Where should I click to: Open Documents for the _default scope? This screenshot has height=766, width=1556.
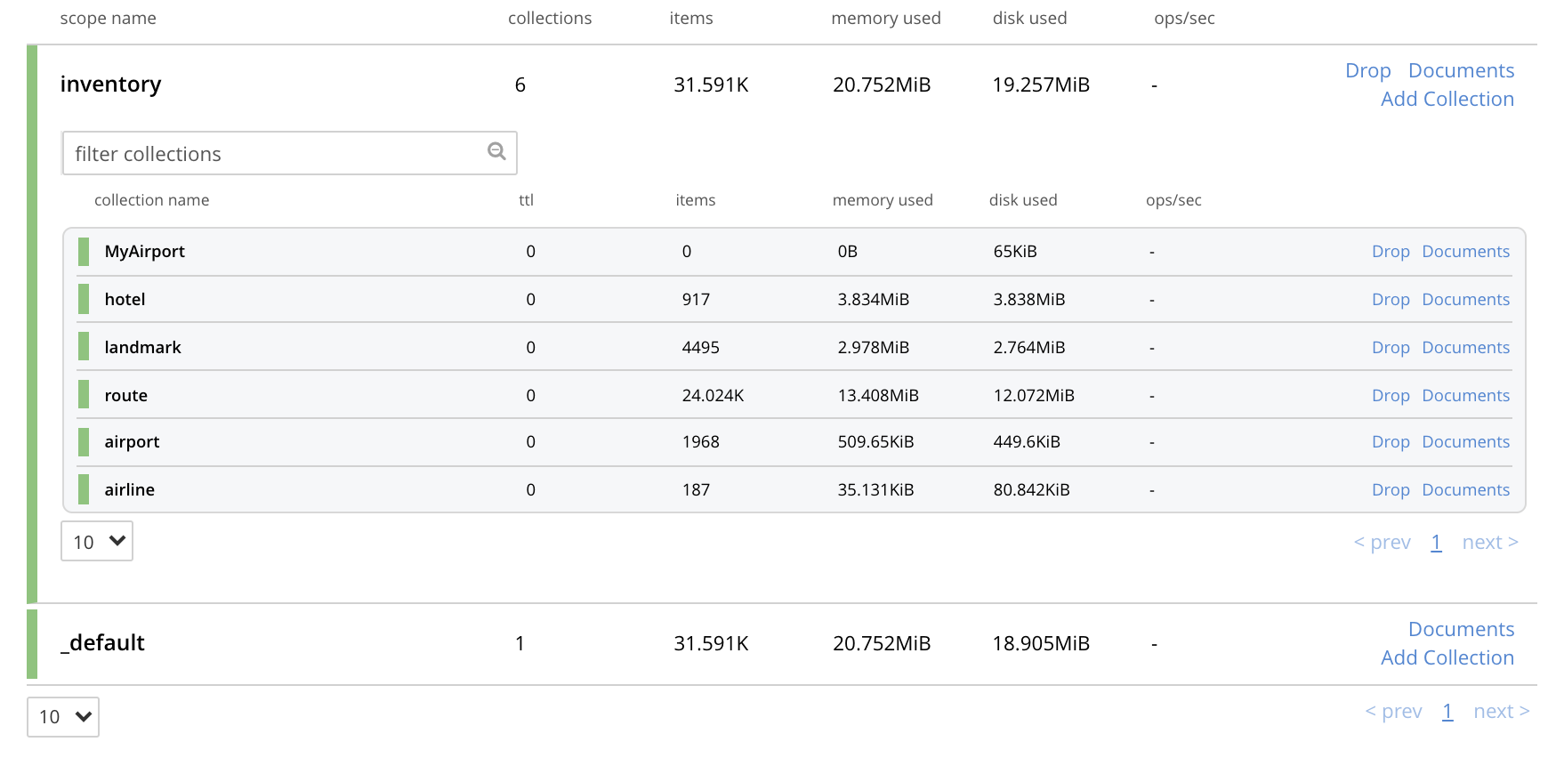tap(1461, 630)
